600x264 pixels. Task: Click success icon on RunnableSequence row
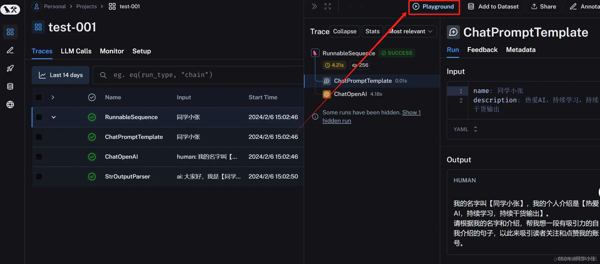[x=92, y=117]
